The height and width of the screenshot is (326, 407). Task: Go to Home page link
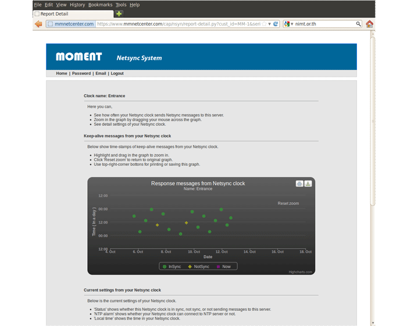(62, 73)
